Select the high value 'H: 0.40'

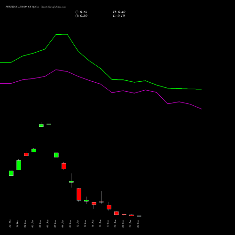(x=119, y=12)
